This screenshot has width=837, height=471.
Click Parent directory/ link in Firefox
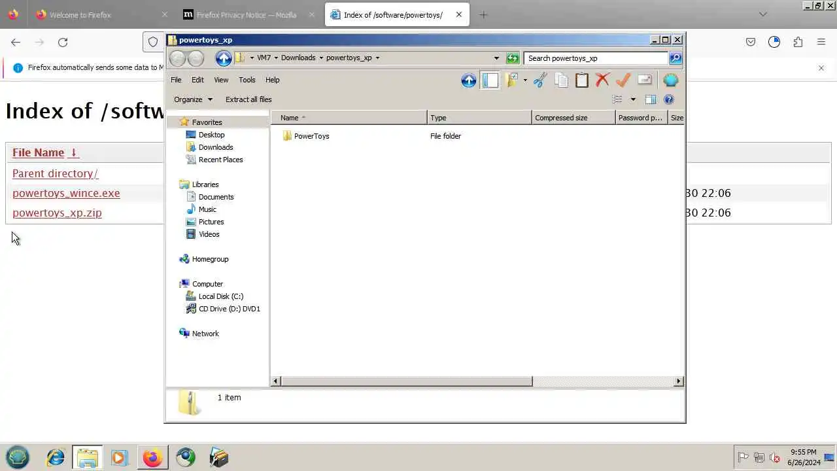tap(55, 173)
